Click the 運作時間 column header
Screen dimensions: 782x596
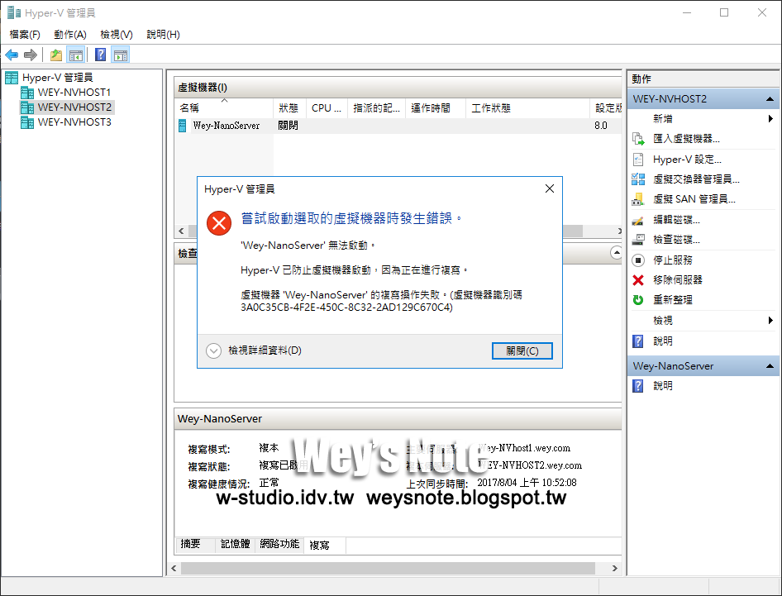pyautogui.click(x=435, y=108)
